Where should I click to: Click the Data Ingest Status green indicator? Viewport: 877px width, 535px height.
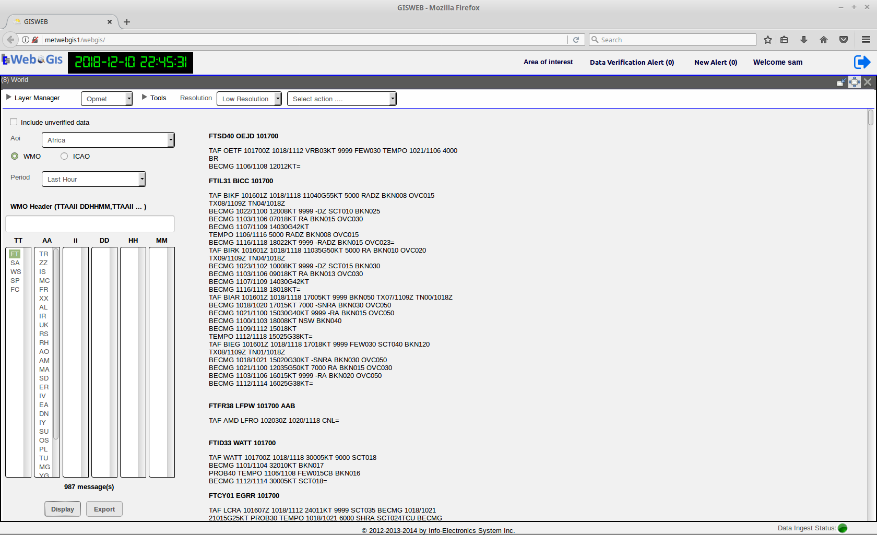(843, 528)
